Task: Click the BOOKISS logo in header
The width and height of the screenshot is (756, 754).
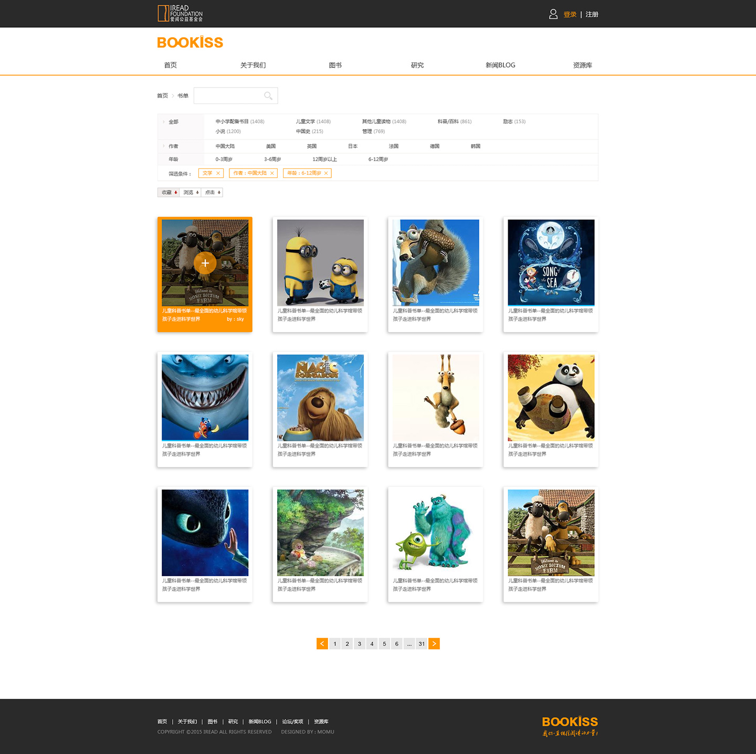Action: [x=190, y=42]
